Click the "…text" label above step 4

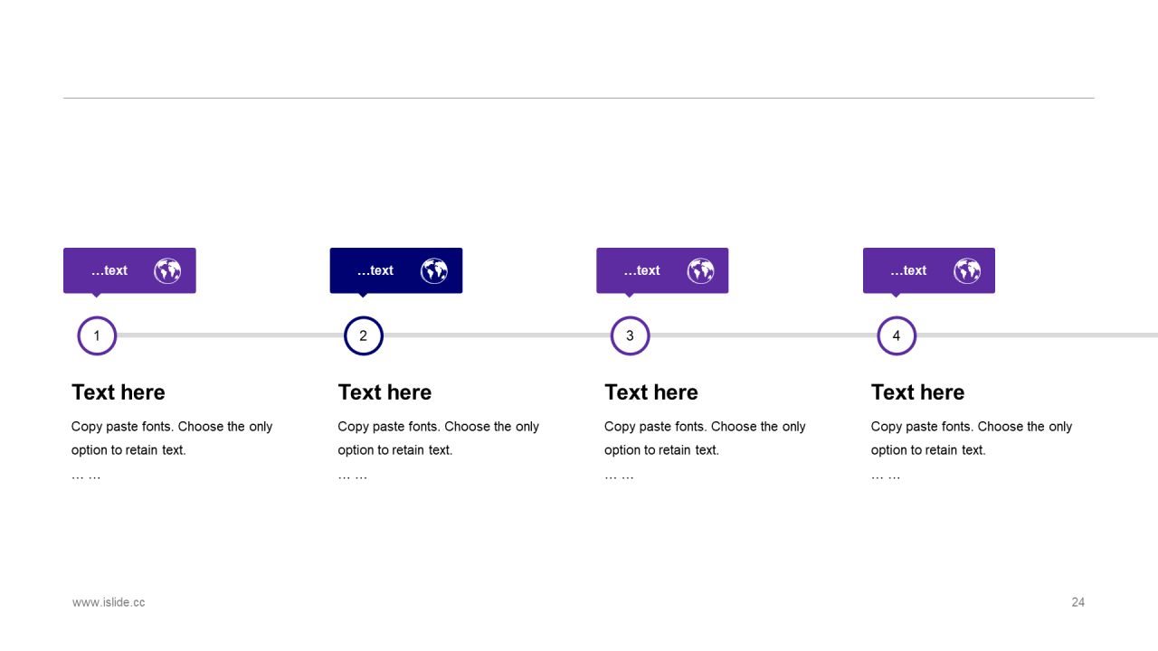pyautogui.click(x=908, y=270)
